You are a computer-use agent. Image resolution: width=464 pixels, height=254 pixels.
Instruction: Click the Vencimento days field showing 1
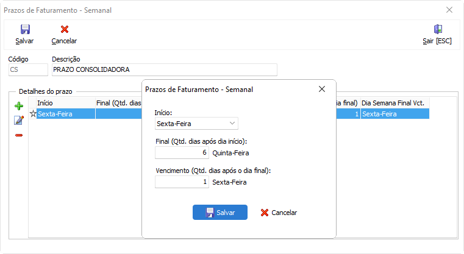pos(182,182)
